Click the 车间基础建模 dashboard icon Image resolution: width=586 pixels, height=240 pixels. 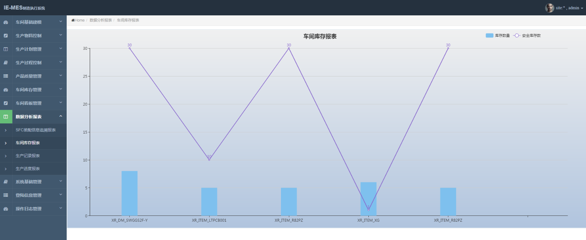(x=6, y=22)
